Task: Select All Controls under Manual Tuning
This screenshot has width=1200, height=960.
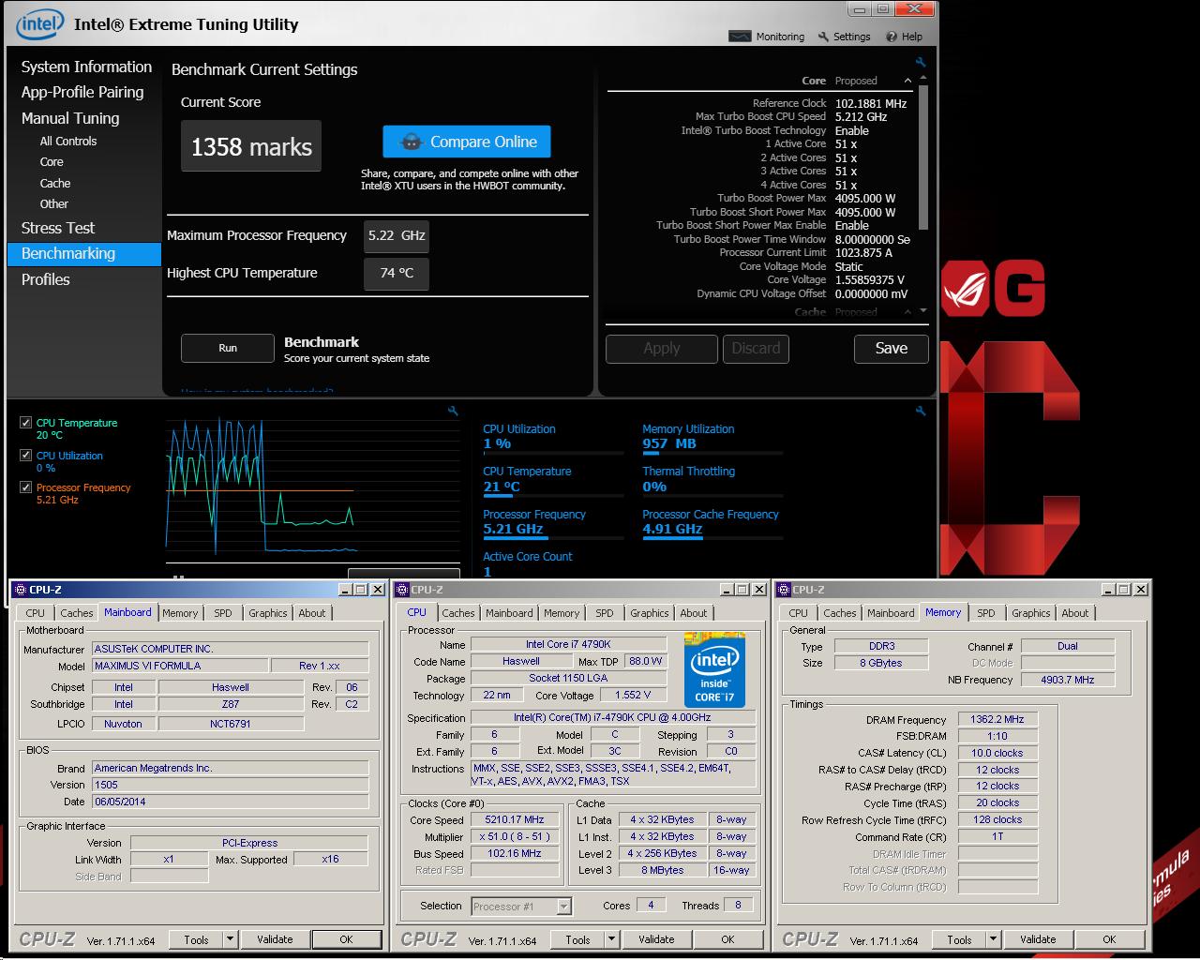Action: click(x=68, y=142)
